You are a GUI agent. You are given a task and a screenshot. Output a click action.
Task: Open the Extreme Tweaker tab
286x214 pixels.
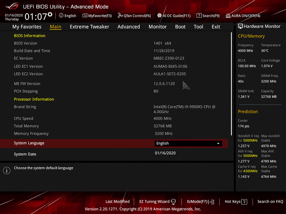[x=89, y=27]
